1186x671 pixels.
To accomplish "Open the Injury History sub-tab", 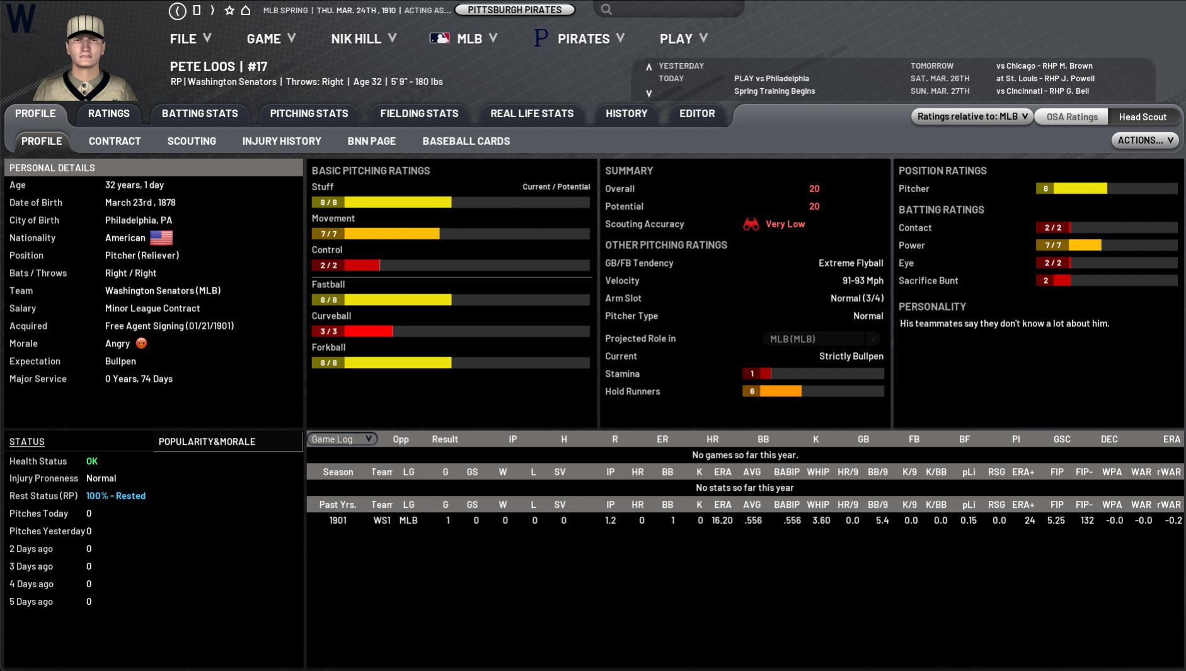I will (281, 141).
